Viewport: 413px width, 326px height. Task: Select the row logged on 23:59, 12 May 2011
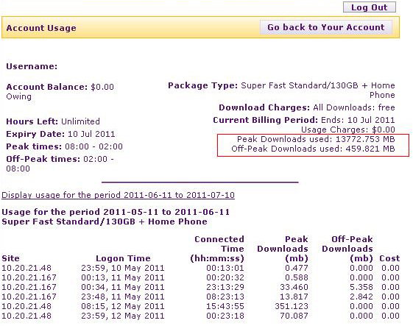(201, 316)
